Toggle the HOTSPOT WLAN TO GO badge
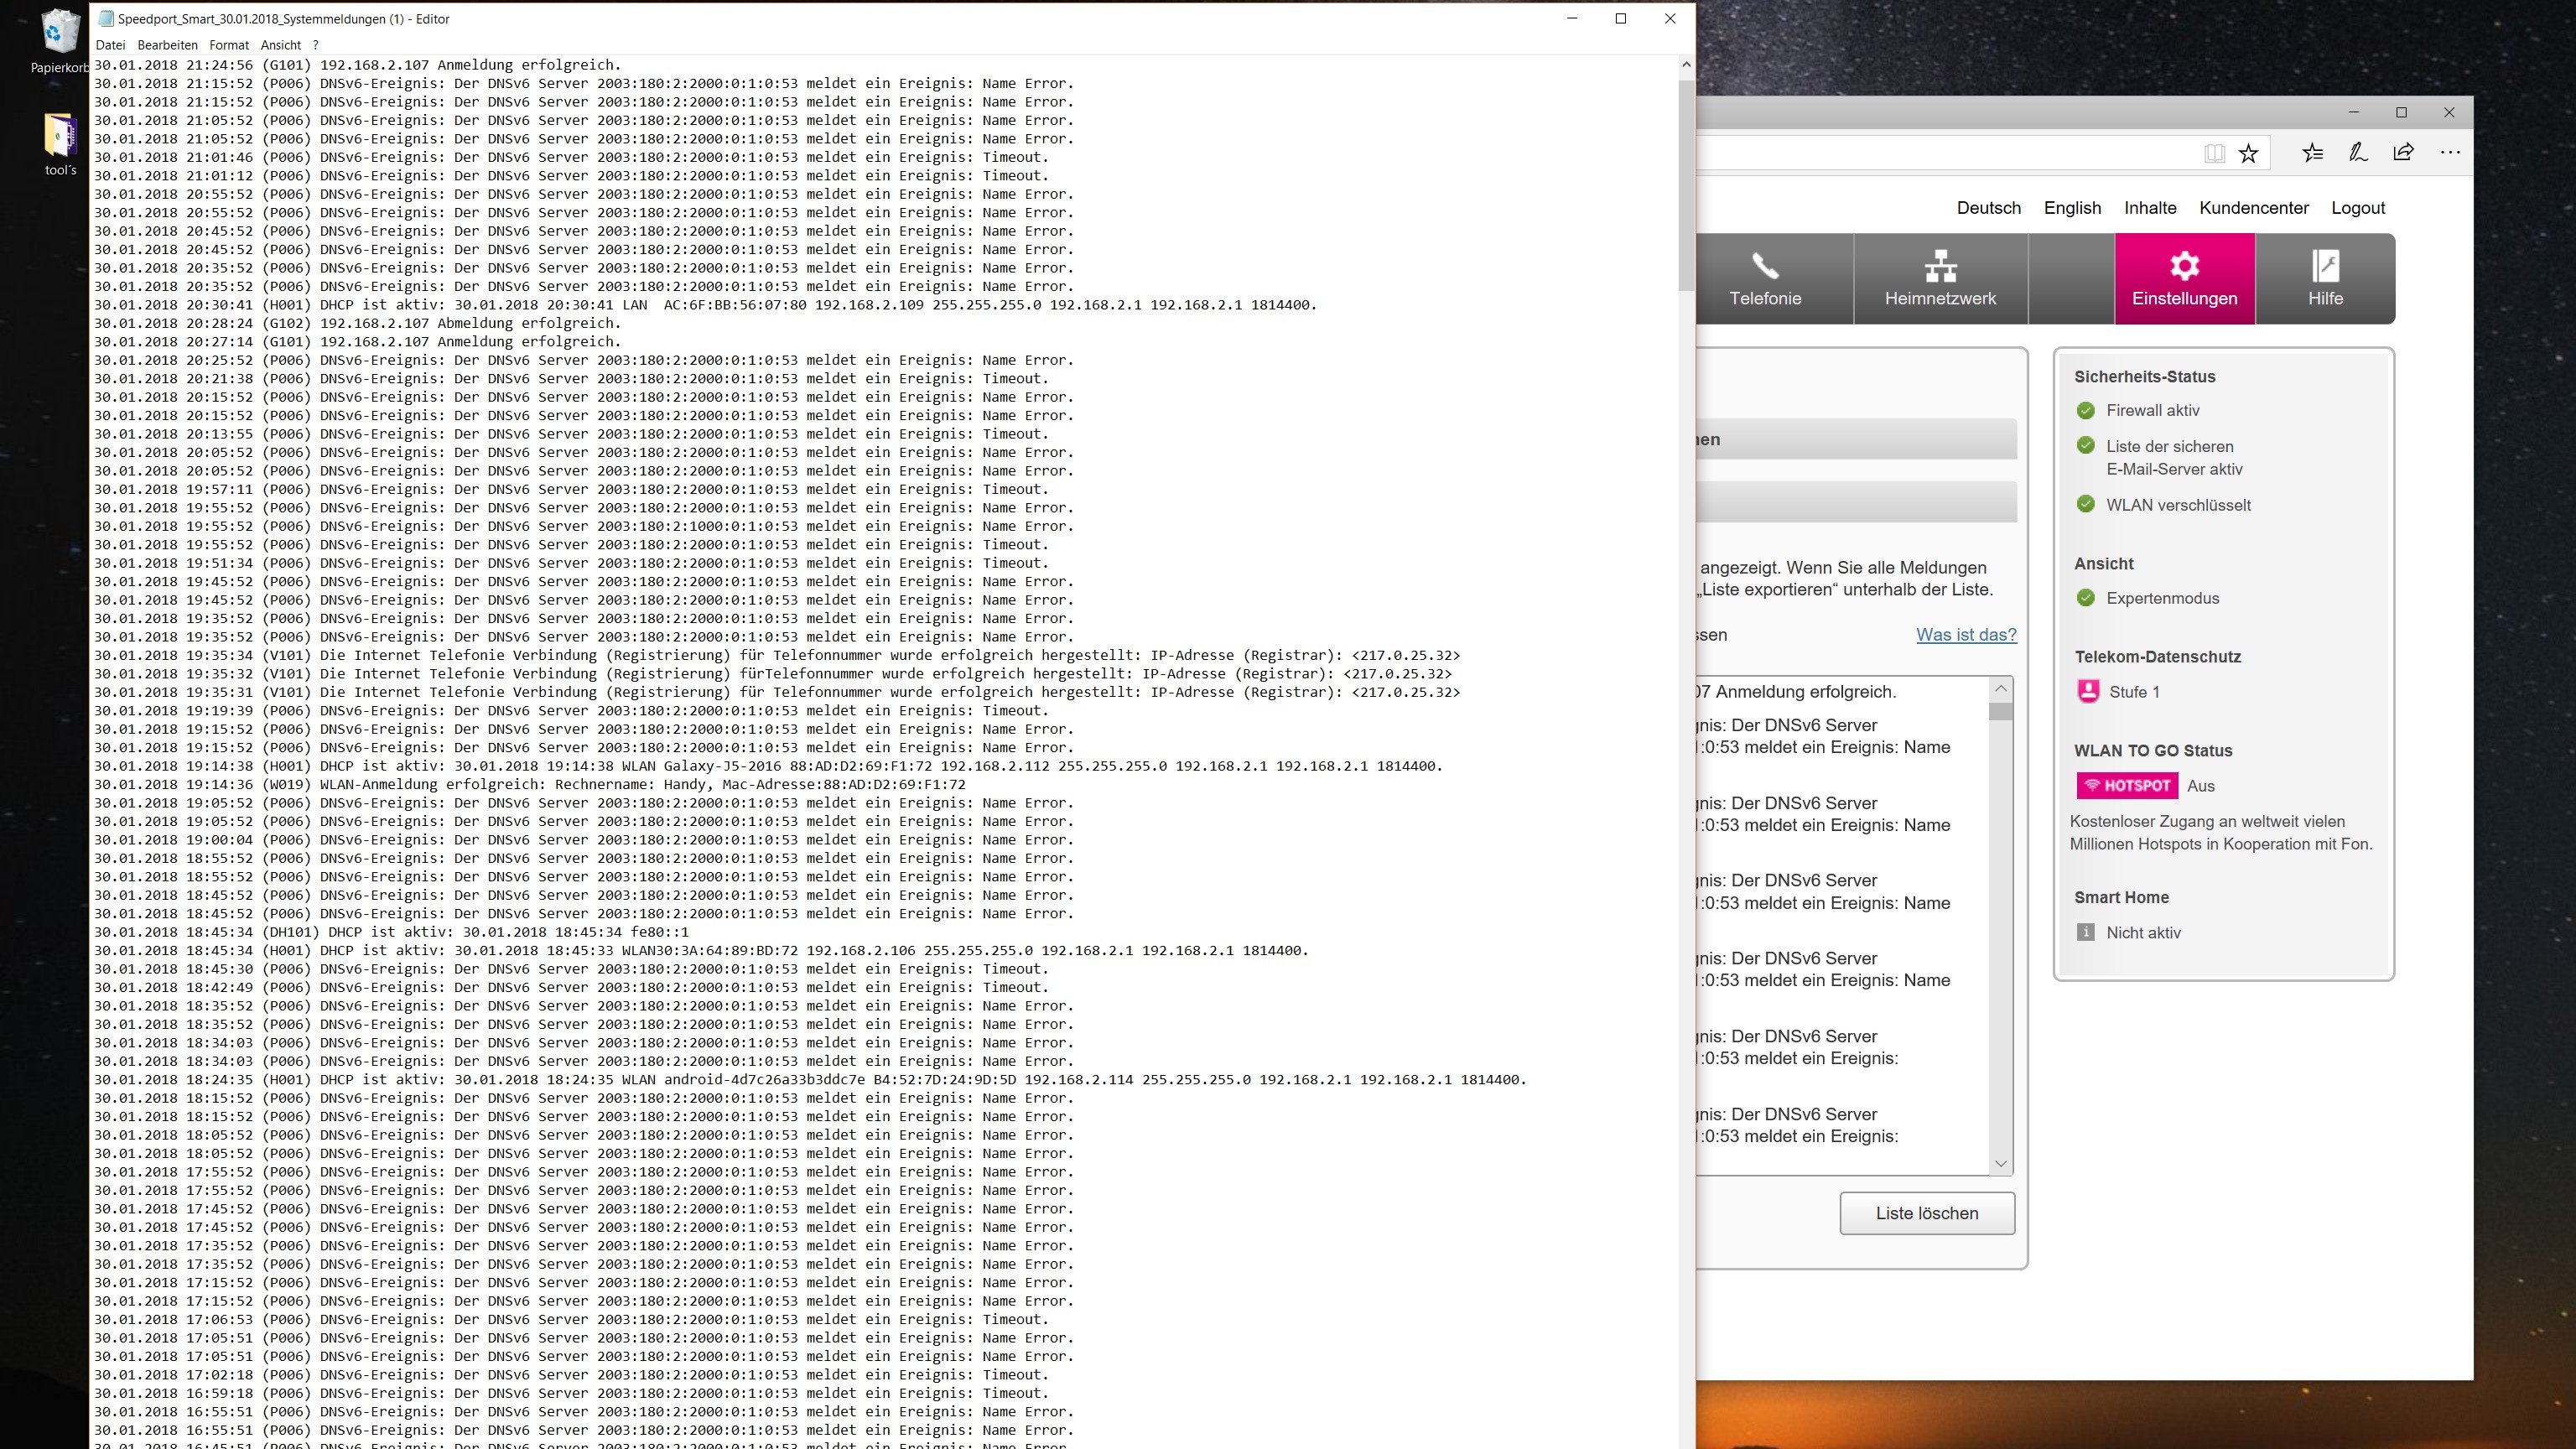This screenshot has width=2576, height=1449. click(x=2127, y=786)
